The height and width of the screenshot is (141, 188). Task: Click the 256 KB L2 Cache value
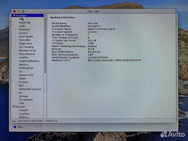(92, 40)
